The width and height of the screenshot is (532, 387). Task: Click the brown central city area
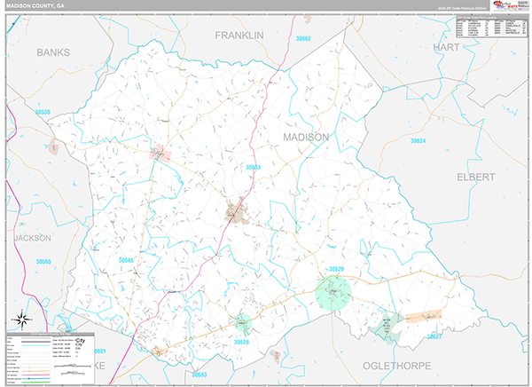tap(237, 212)
